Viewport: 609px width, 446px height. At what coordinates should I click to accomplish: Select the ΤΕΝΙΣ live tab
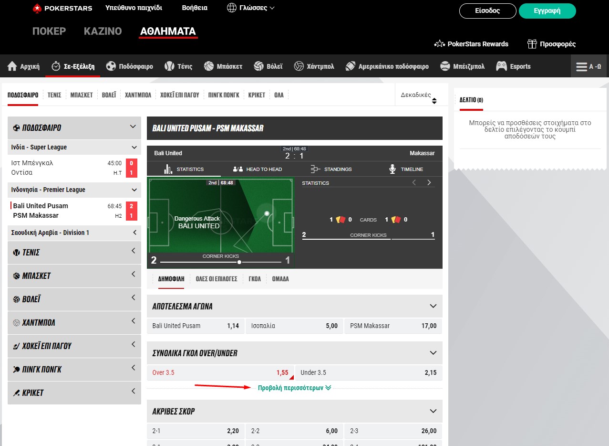click(54, 95)
